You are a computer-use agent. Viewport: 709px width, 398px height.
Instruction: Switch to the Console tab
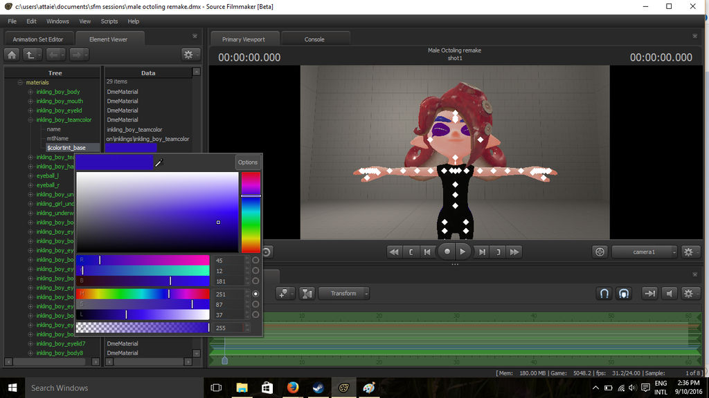pyautogui.click(x=314, y=39)
